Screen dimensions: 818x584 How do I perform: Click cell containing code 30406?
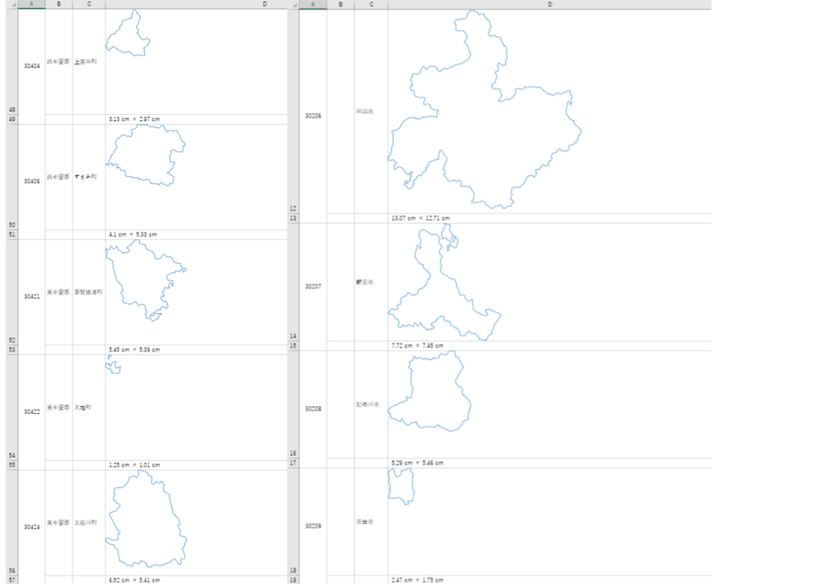[32, 181]
